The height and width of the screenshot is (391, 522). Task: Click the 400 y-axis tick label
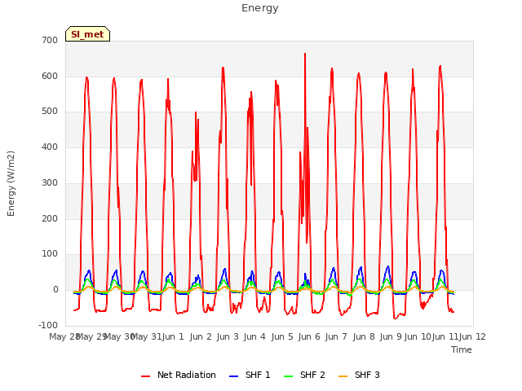pos(50,147)
